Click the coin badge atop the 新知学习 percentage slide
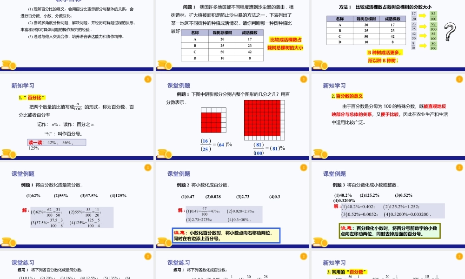Viewport: 465px width, 279px height. click(147, 80)
